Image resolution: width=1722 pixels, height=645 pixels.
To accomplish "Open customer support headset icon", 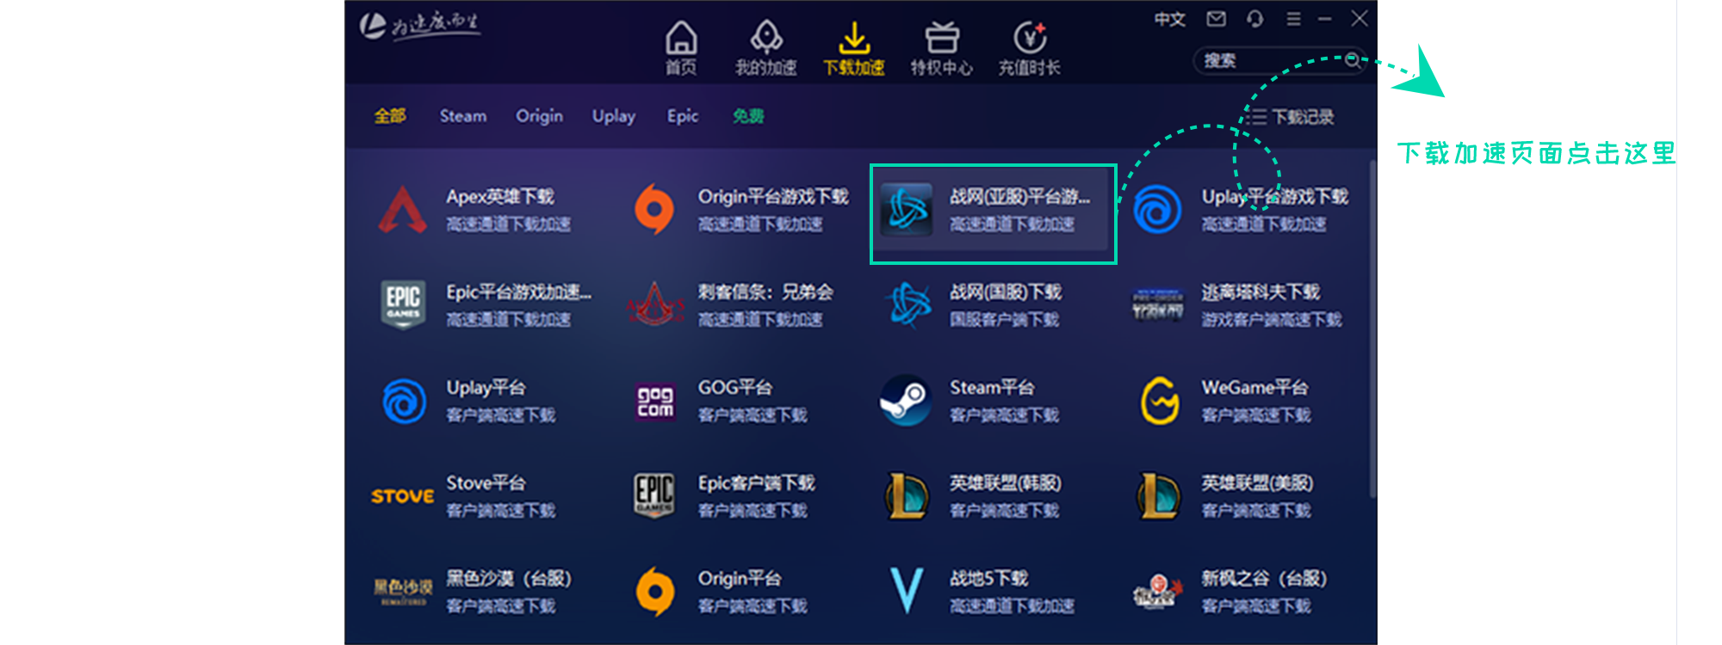I will pos(1254,19).
